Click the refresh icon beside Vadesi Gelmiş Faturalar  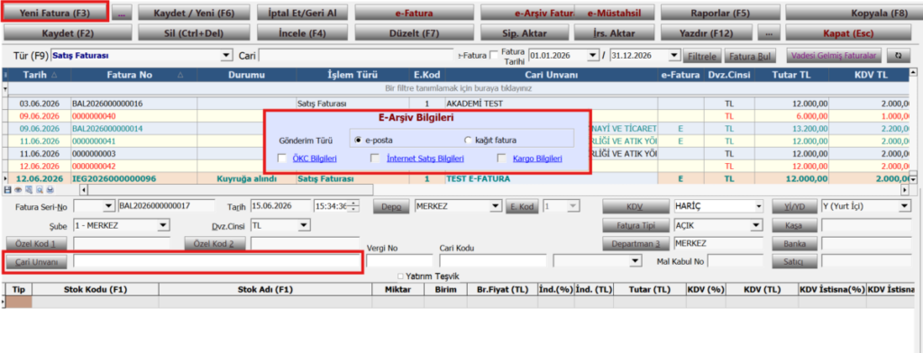899,56
